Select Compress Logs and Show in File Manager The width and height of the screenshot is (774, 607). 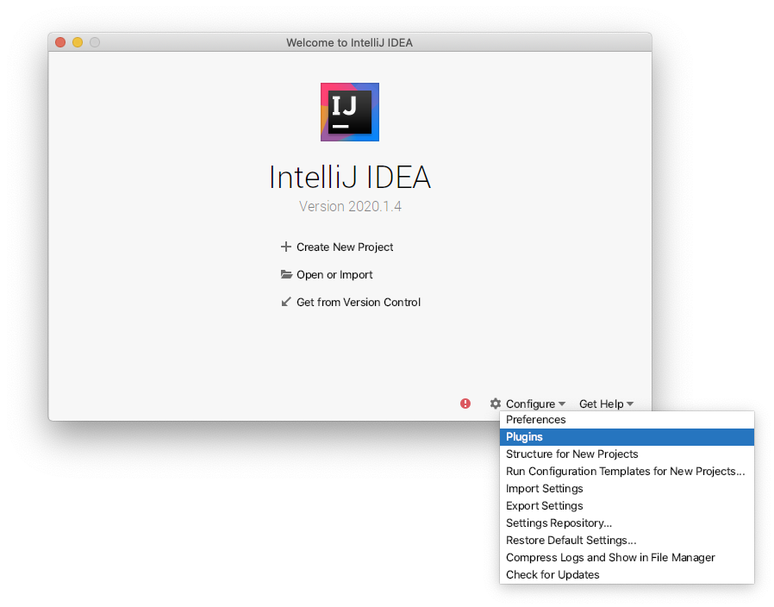(627, 558)
